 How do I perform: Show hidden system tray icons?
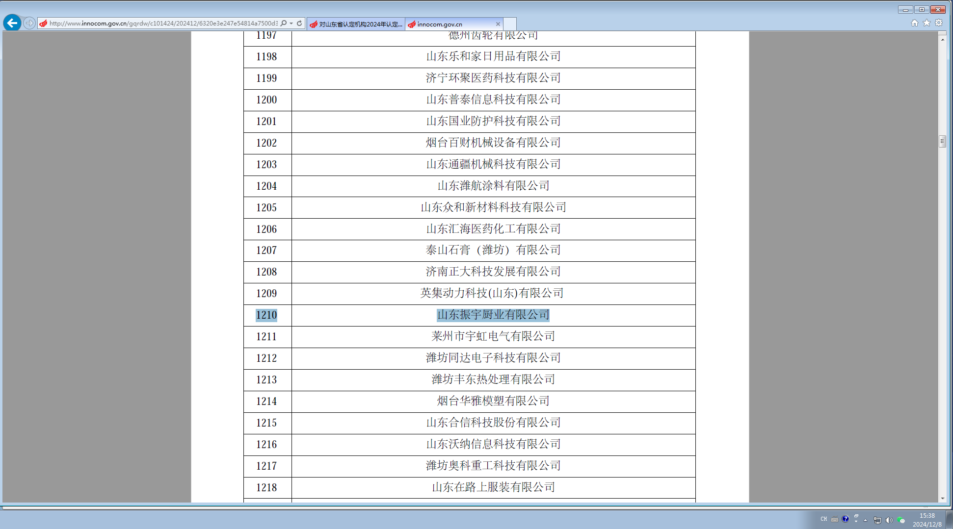[866, 520]
